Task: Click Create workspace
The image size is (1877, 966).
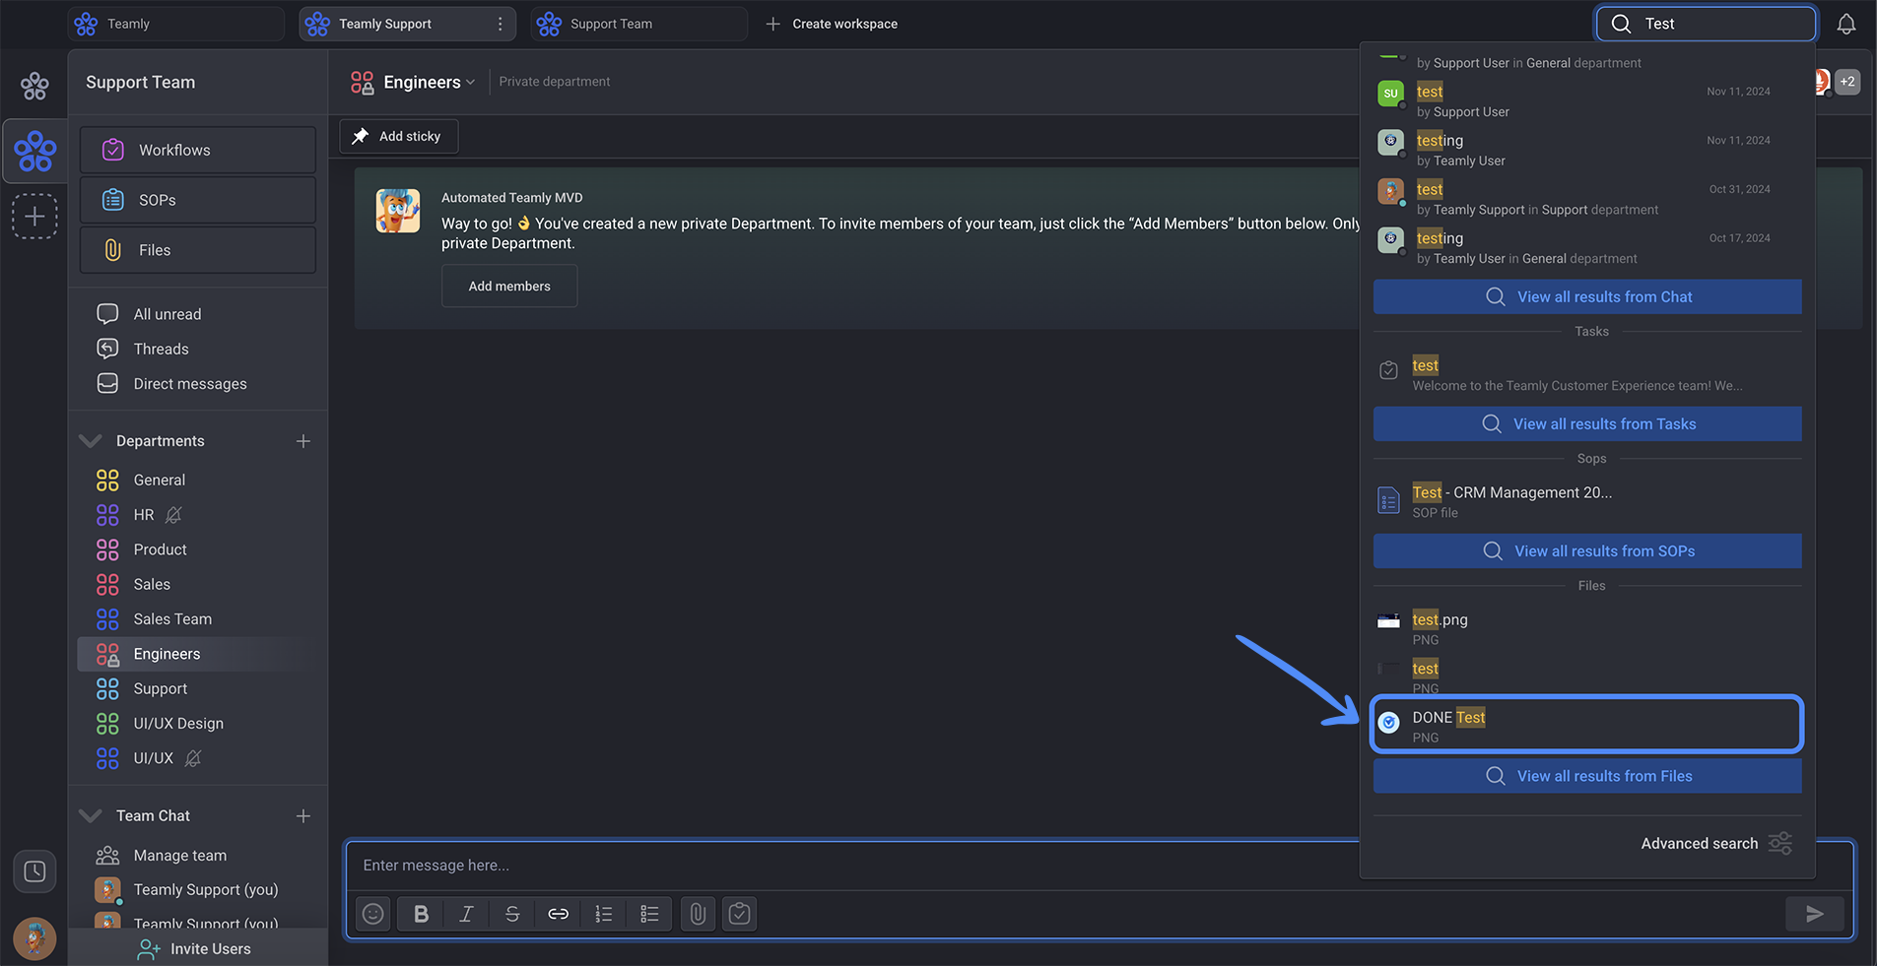Action: pyautogui.click(x=832, y=24)
